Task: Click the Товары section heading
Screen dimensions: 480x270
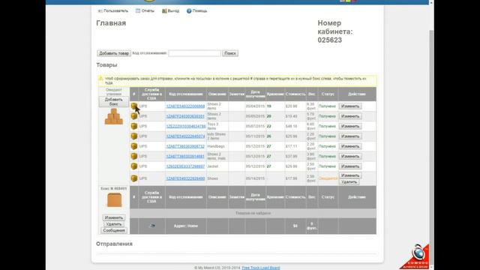Action: [x=106, y=65]
